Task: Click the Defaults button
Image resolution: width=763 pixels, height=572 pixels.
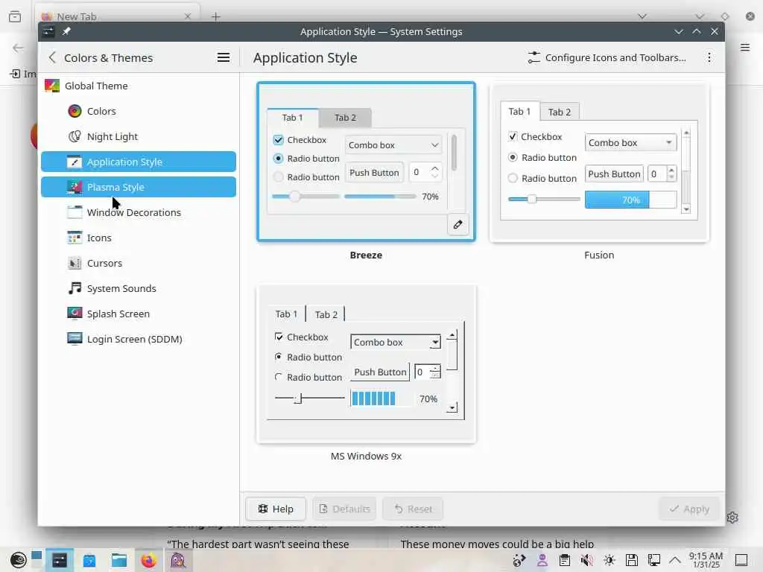Action: [x=344, y=509]
